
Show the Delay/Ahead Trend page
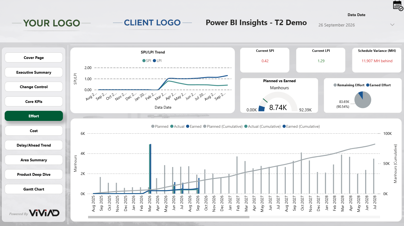[34, 145]
